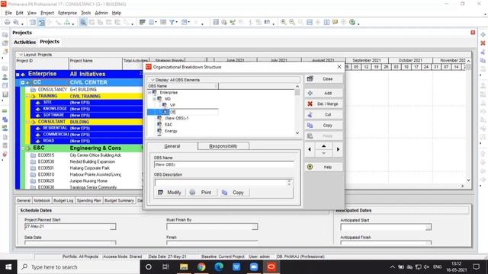Open the Enterprise menu
The width and height of the screenshot is (488, 274).
[x=67, y=13]
